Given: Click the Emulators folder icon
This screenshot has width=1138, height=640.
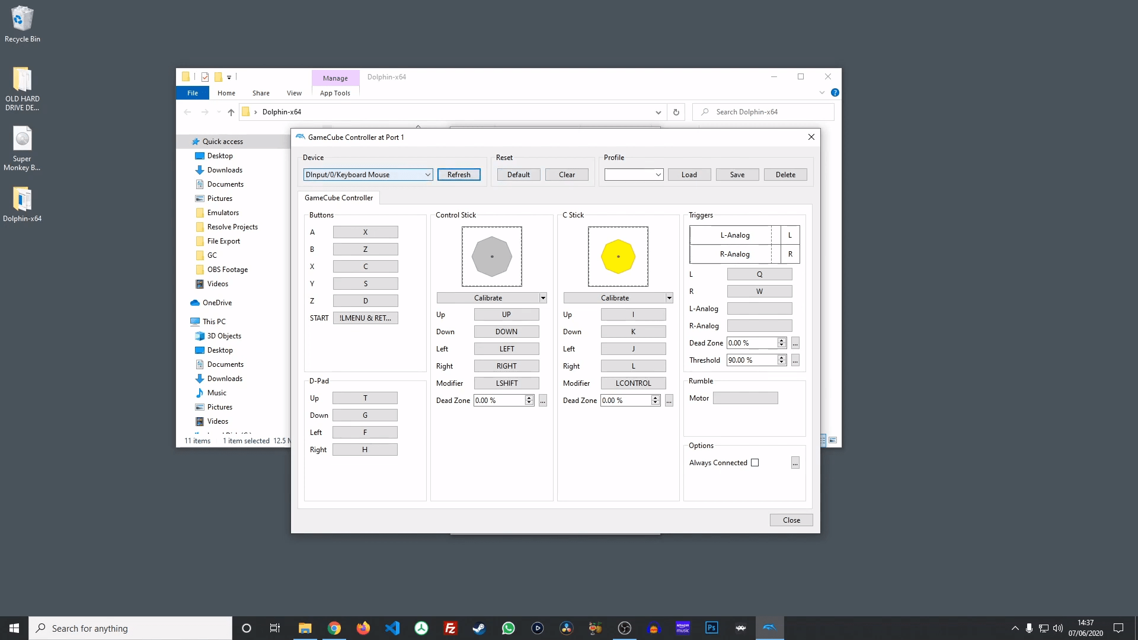Looking at the screenshot, I should (x=200, y=213).
